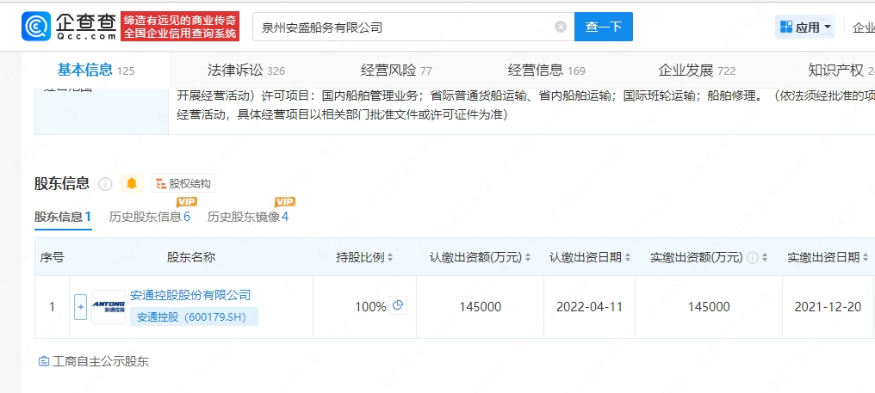Click the 股东信息 section heading
Screen dimensions: 875x393
(62, 183)
